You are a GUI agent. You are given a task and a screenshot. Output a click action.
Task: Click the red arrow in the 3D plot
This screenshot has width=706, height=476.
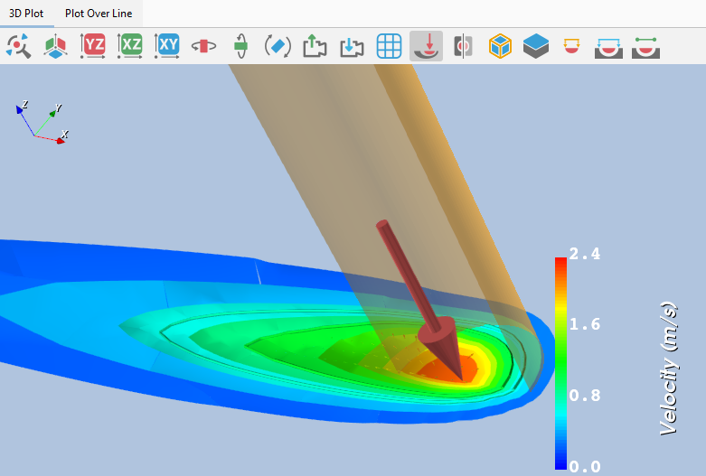click(x=421, y=300)
